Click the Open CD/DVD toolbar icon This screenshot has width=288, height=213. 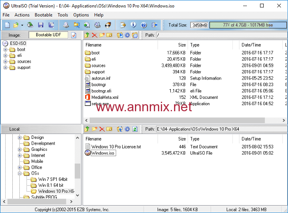pyautogui.click(x=30, y=25)
